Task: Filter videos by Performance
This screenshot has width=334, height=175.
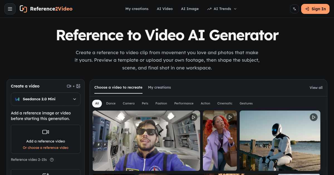Action: tap(184, 103)
